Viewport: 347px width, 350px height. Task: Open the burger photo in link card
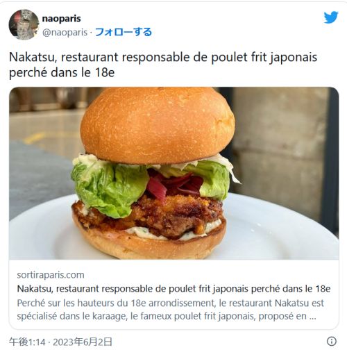point(174,173)
